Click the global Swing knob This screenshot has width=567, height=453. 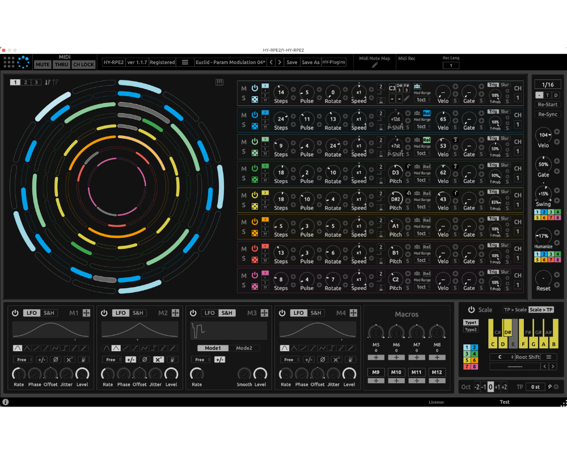tap(543, 193)
